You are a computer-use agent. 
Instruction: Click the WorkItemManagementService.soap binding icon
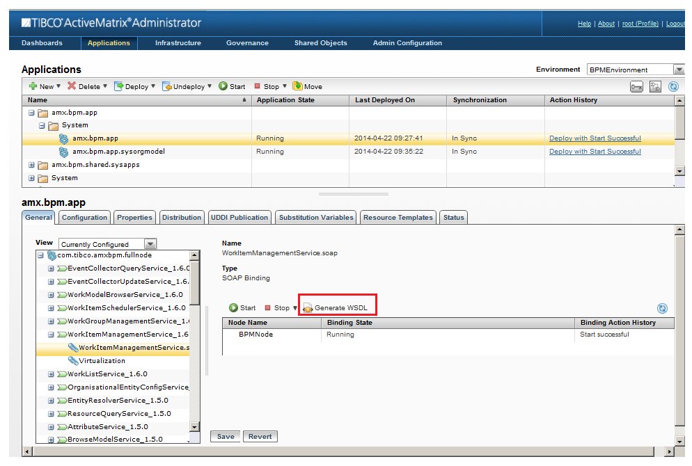tap(73, 347)
